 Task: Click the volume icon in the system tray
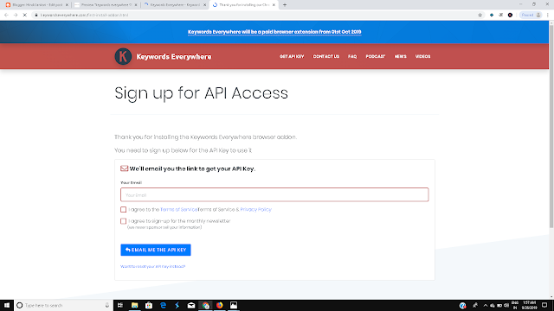pyautogui.click(x=506, y=305)
